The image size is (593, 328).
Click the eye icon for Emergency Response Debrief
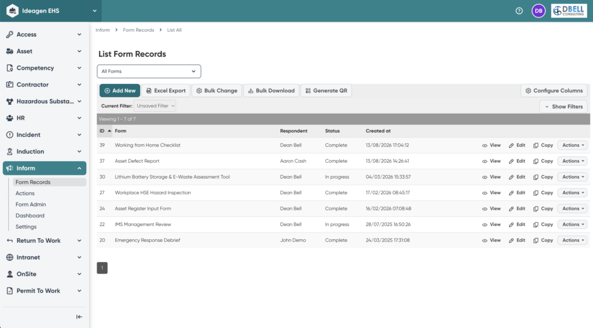click(x=485, y=240)
